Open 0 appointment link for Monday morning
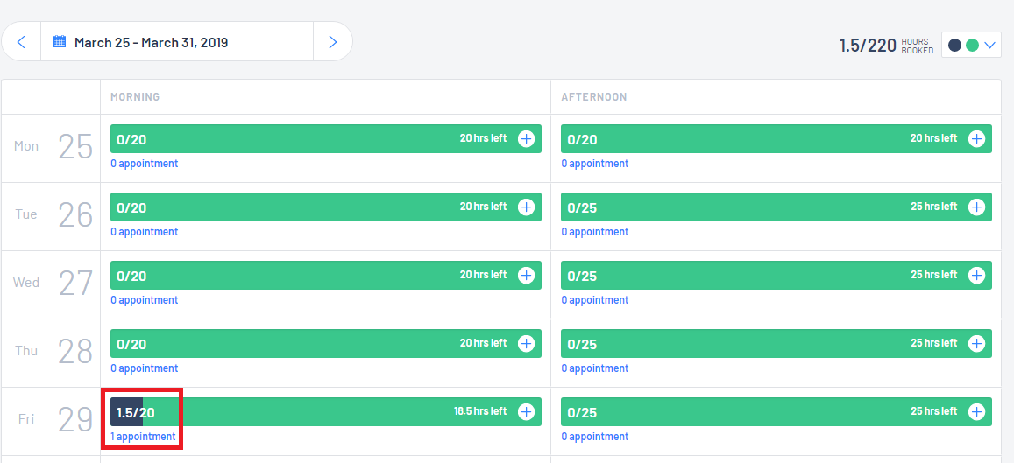 coord(145,164)
